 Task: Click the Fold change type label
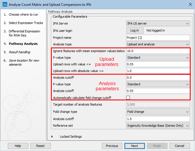(65, 112)
